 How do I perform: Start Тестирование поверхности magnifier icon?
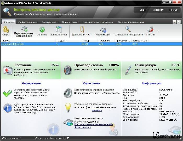click(x=128, y=29)
